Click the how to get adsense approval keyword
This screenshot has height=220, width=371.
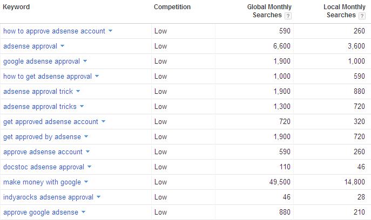[48, 77]
